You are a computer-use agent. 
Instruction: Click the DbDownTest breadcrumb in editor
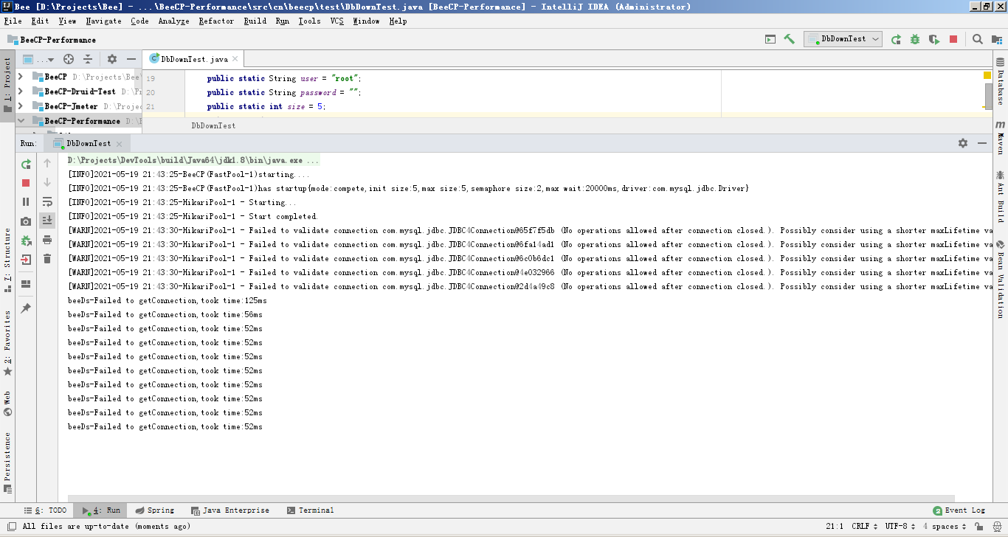[213, 125]
